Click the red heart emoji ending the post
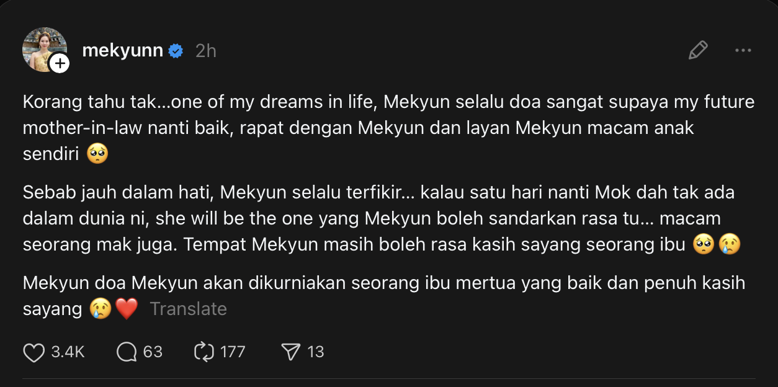The image size is (778, 387). pyautogui.click(x=127, y=309)
